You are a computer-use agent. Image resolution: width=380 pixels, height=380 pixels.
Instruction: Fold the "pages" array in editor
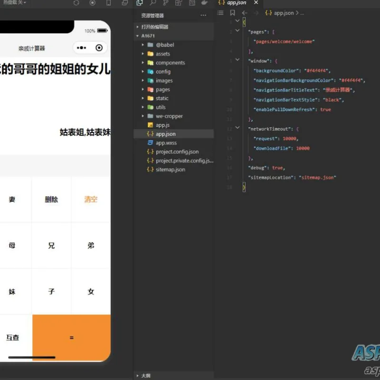(x=237, y=30)
